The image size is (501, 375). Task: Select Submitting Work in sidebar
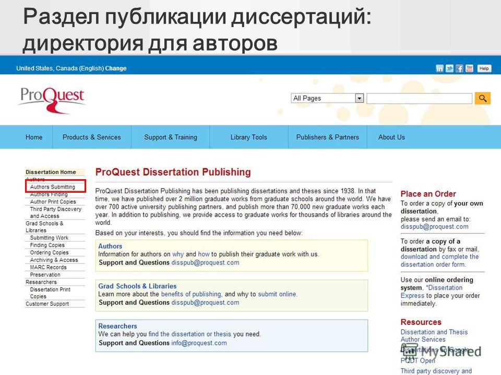(x=49, y=238)
